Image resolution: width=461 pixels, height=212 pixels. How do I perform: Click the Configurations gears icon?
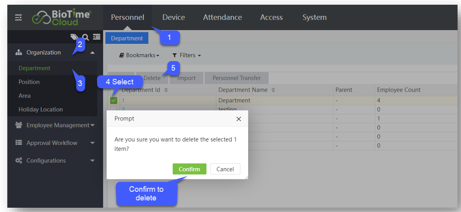pos(18,161)
